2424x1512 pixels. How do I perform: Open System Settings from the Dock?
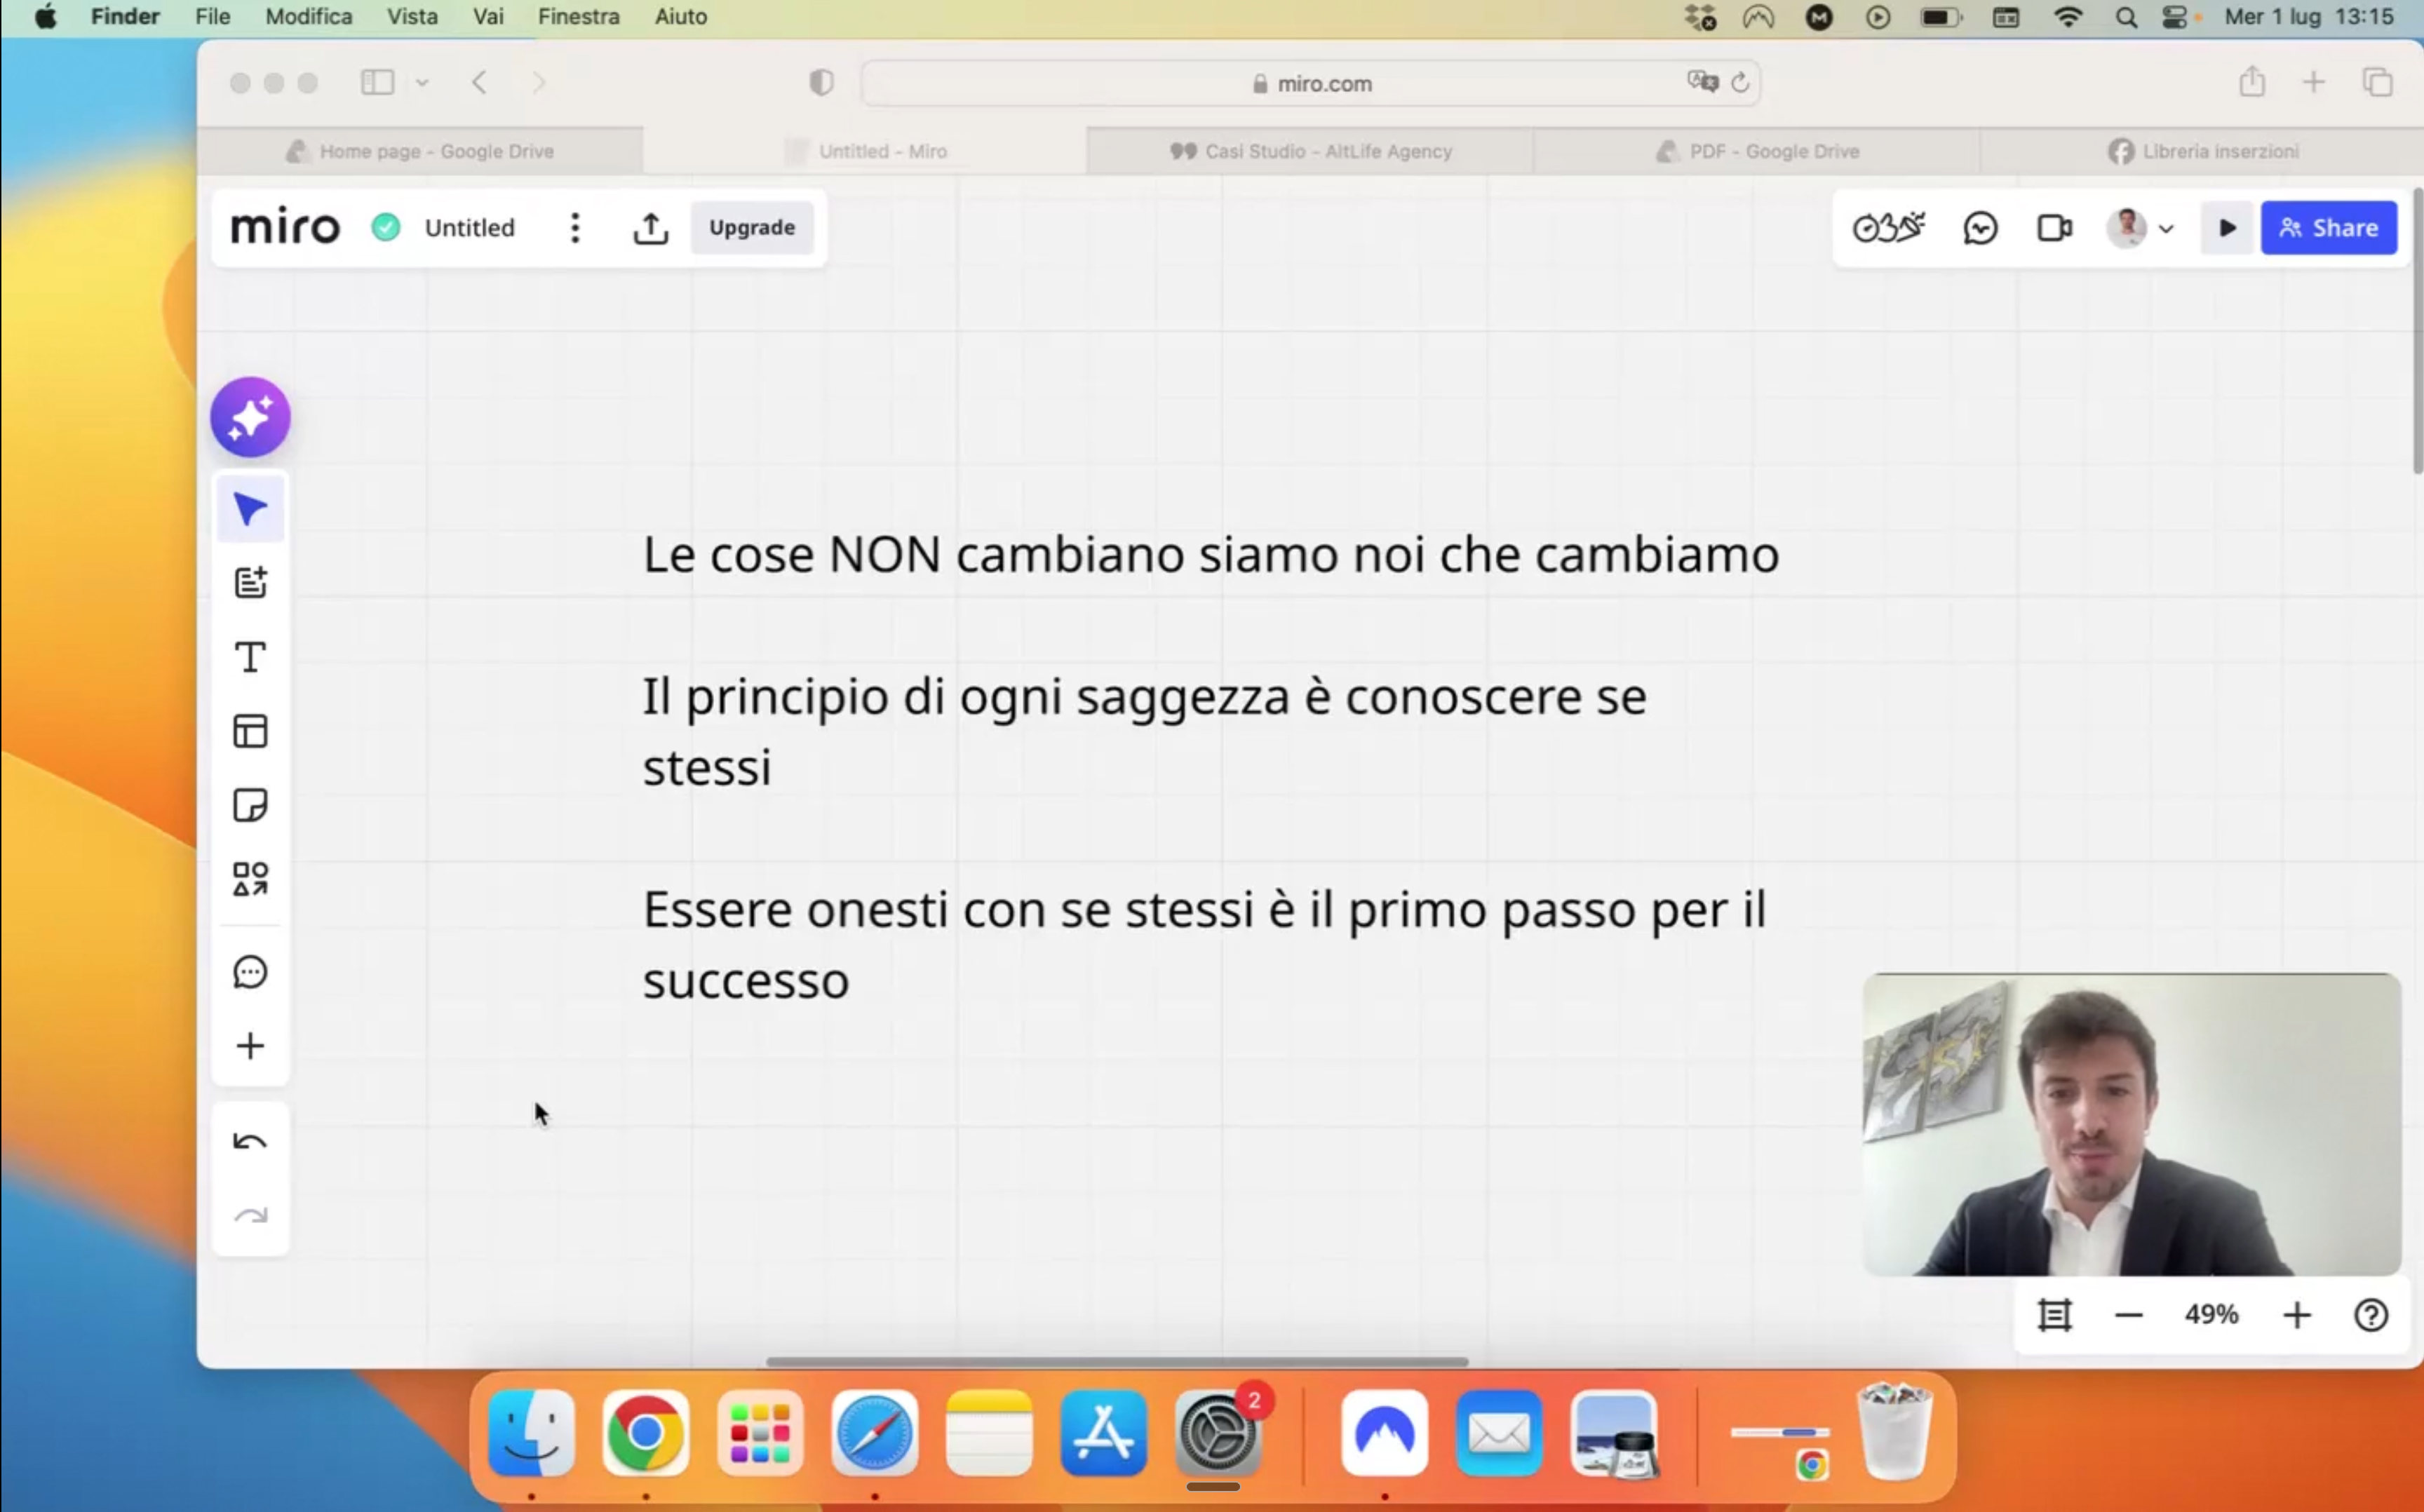1218,1433
